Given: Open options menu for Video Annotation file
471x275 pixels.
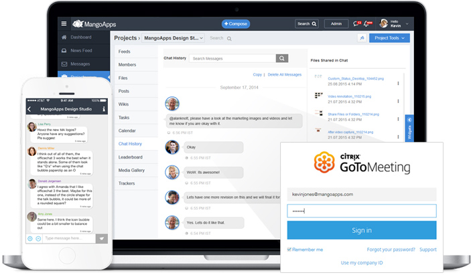Looking at the screenshot, I should click(x=398, y=101).
